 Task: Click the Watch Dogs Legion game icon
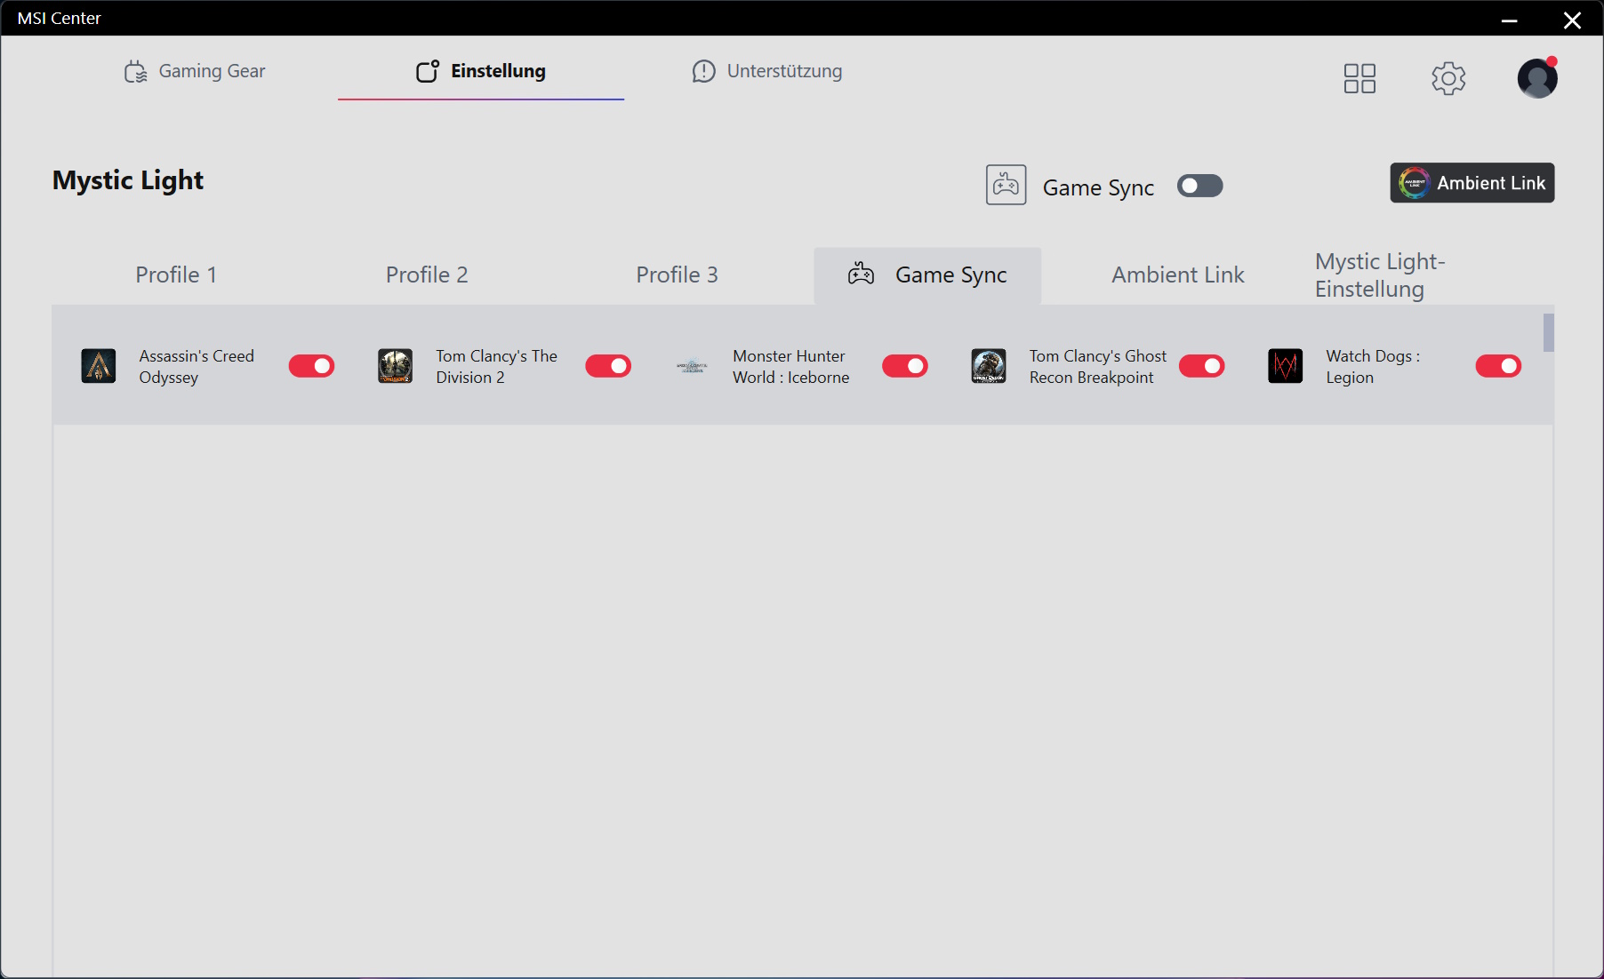(x=1285, y=366)
